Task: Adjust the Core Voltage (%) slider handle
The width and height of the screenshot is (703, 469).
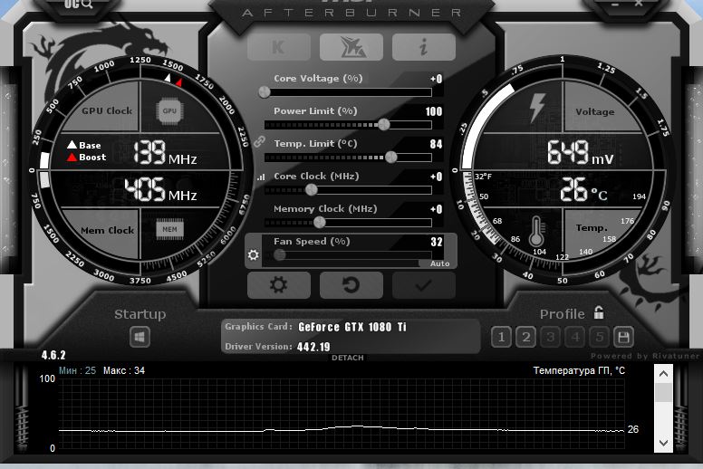Action: pyautogui.click(x=265, y=92)
